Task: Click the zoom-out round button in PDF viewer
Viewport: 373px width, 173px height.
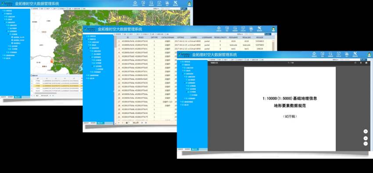Action: (366, 144)
